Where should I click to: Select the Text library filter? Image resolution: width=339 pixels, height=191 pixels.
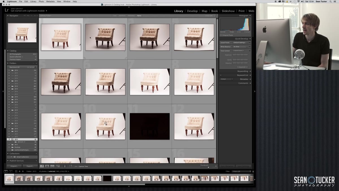[115, 16]
